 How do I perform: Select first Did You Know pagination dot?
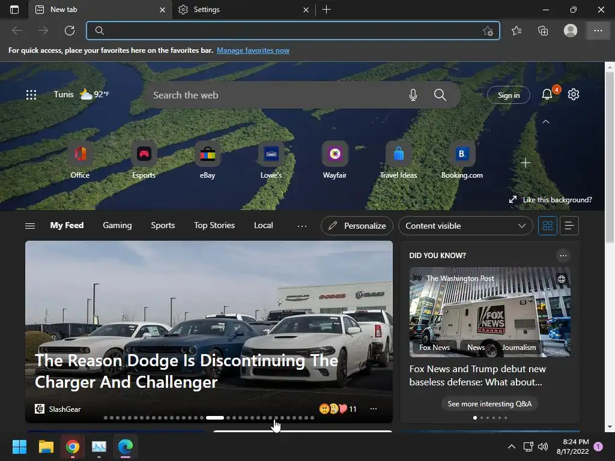(475, 418)
